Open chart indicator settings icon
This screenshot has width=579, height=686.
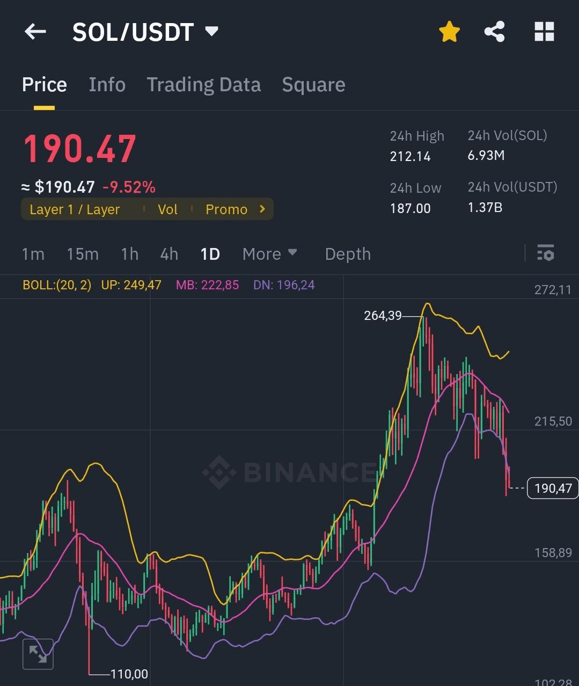point(546,253)
